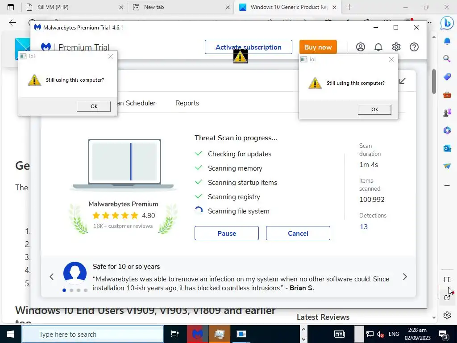Open Bing Chat icon in Edge sidebar
The width and height of the screenshot is (457, 343).
pyautogui.click(x=447, y=23)
